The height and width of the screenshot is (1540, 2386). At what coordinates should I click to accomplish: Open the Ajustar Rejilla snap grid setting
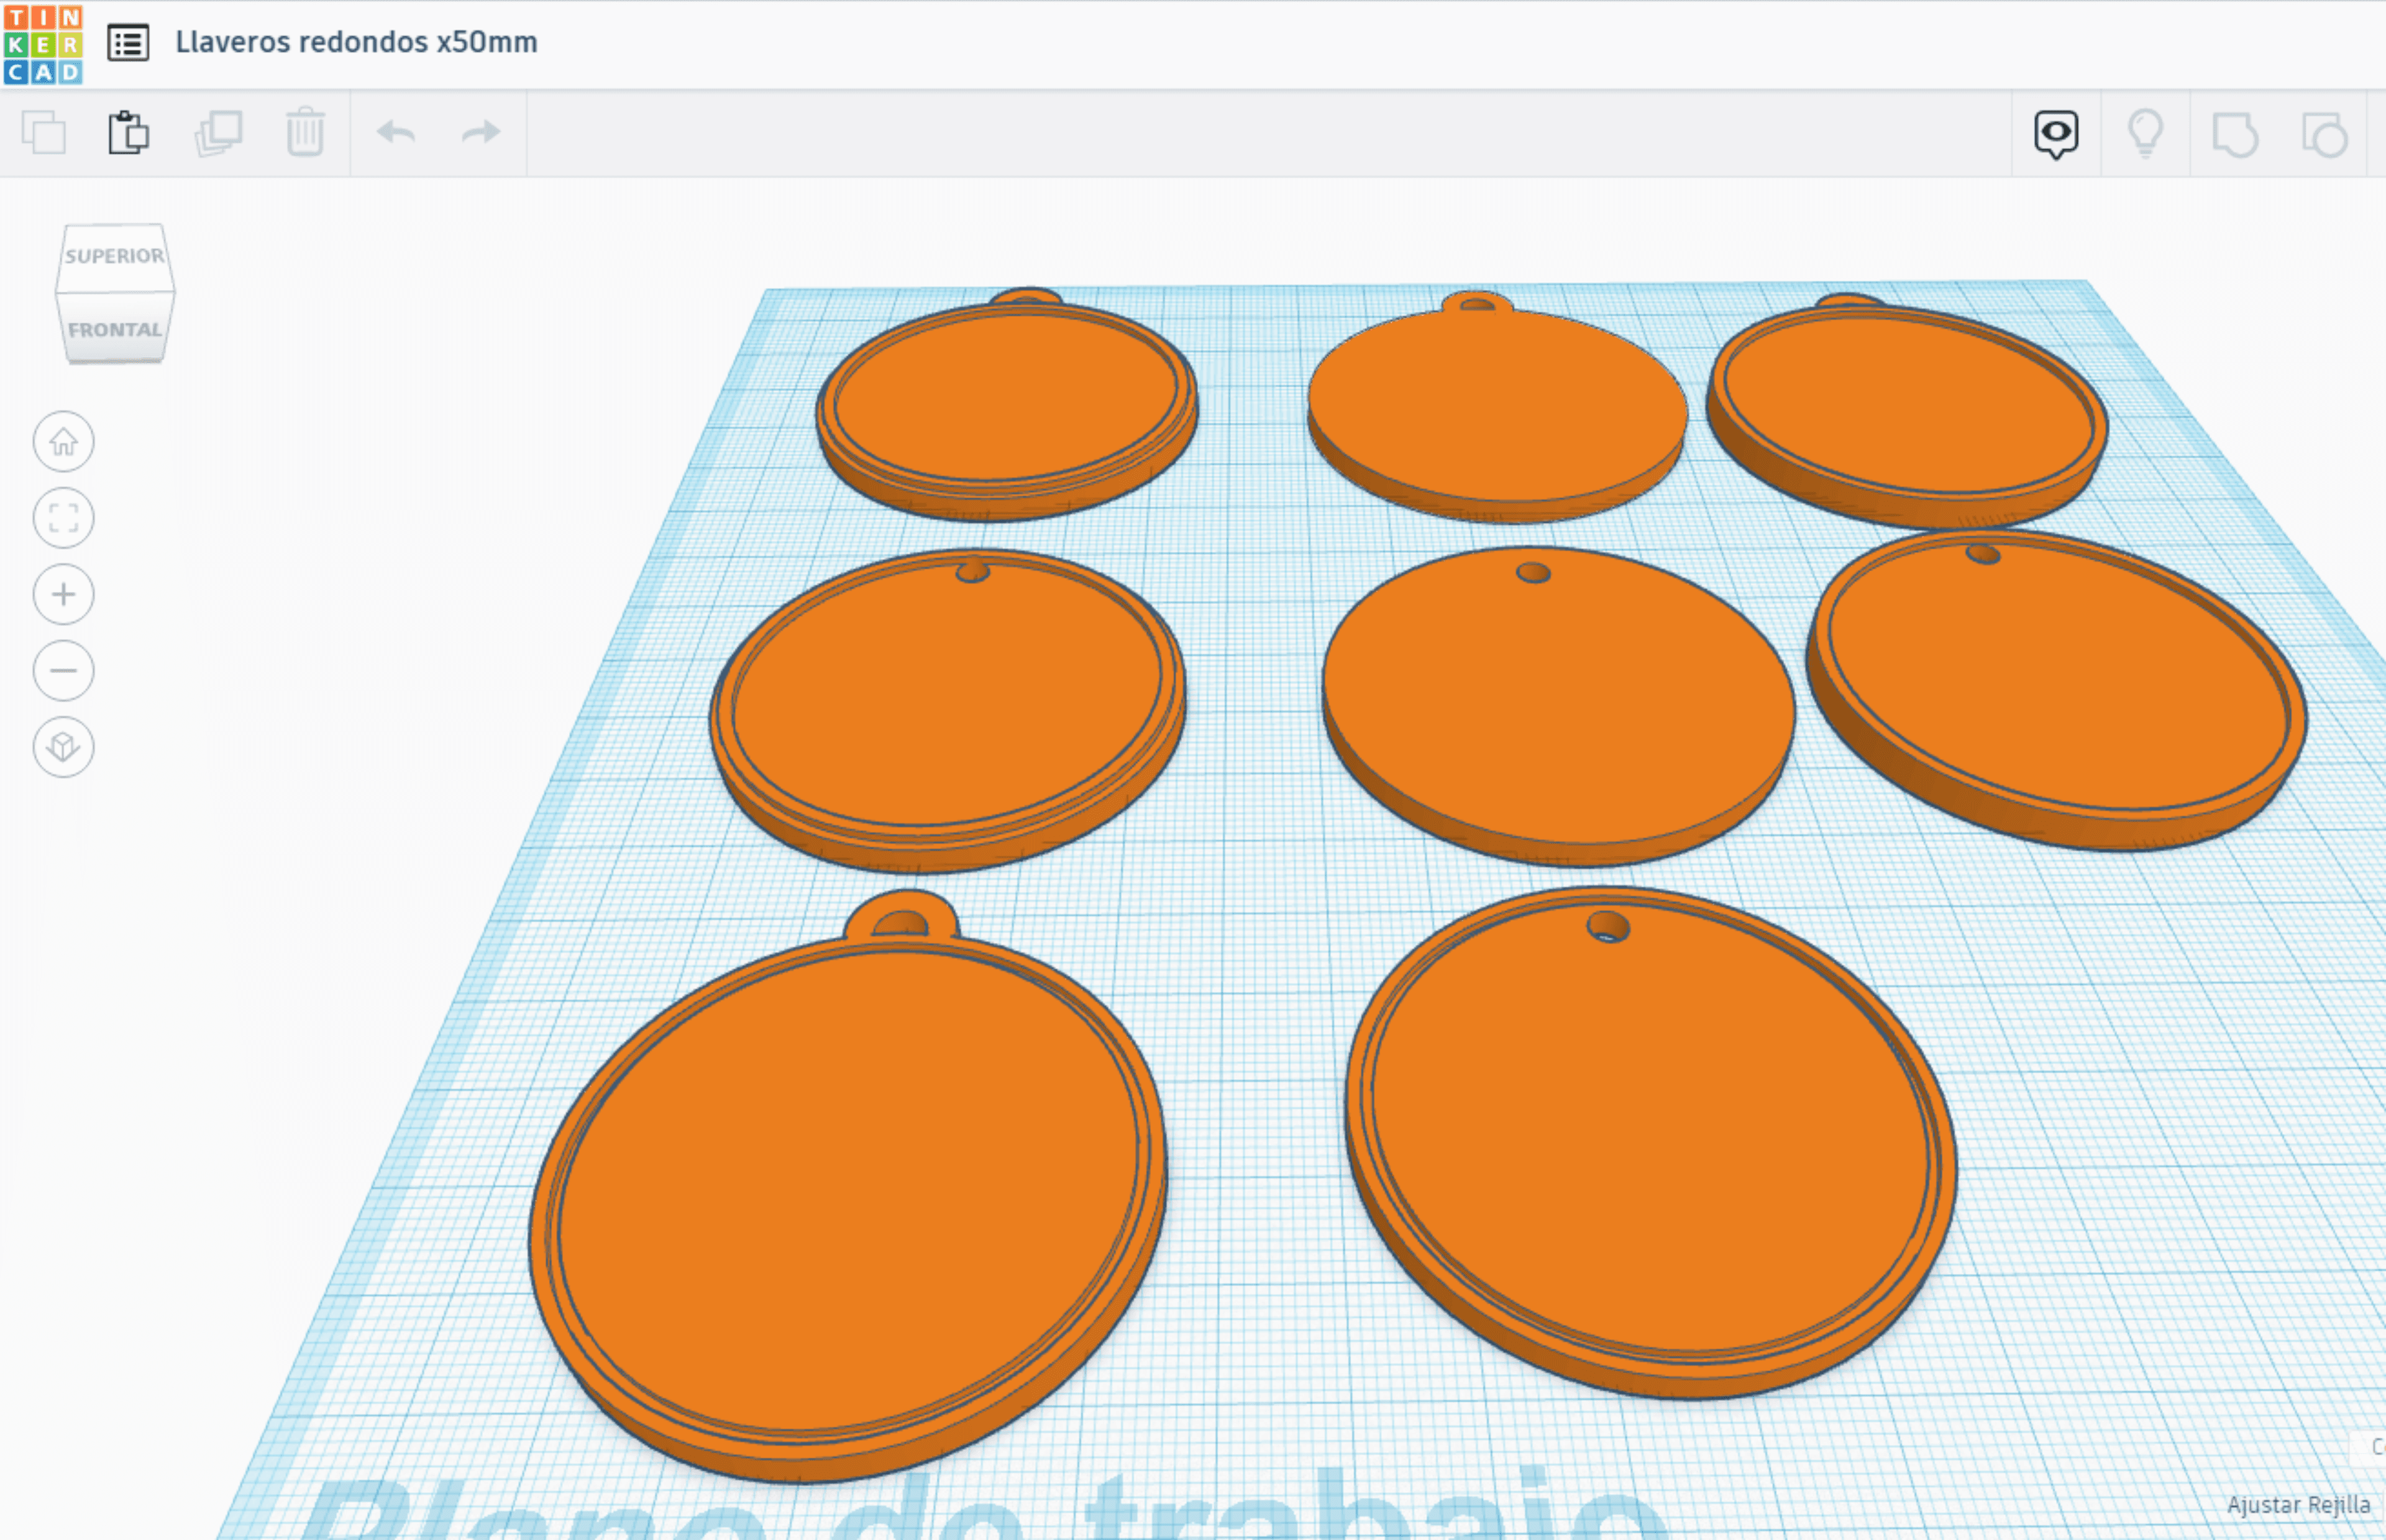pos(2298,1505)
